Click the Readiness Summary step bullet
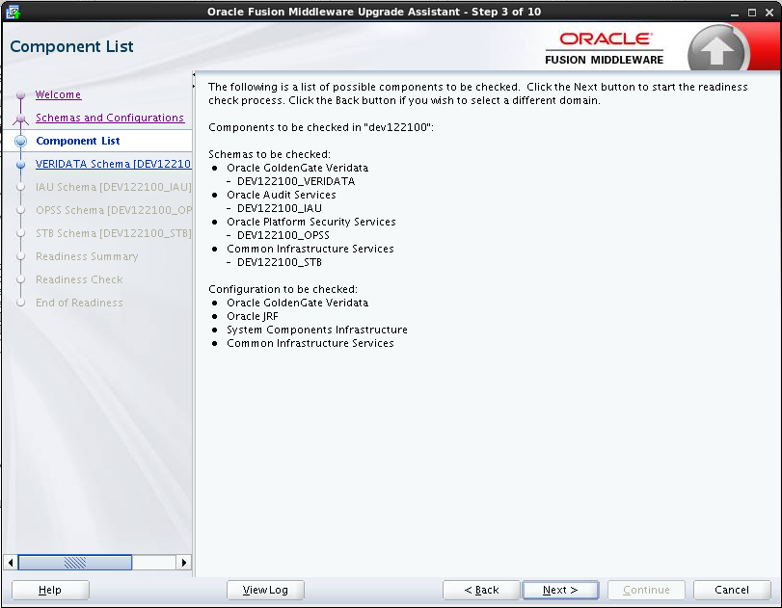The width and height of the screenshot is (782, 608). pos(20,256)
